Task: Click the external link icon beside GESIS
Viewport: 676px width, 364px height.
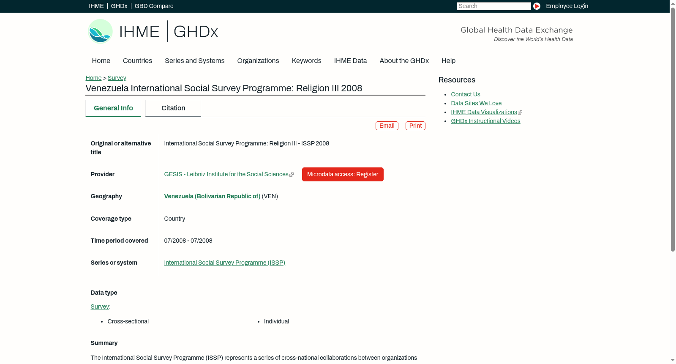Action: (x=292, y=175)
